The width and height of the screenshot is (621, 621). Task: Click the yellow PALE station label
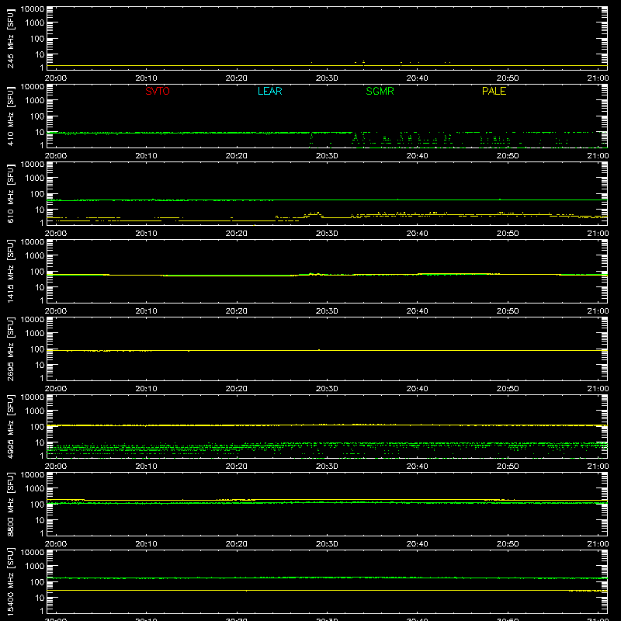click(x=494, y=91)
